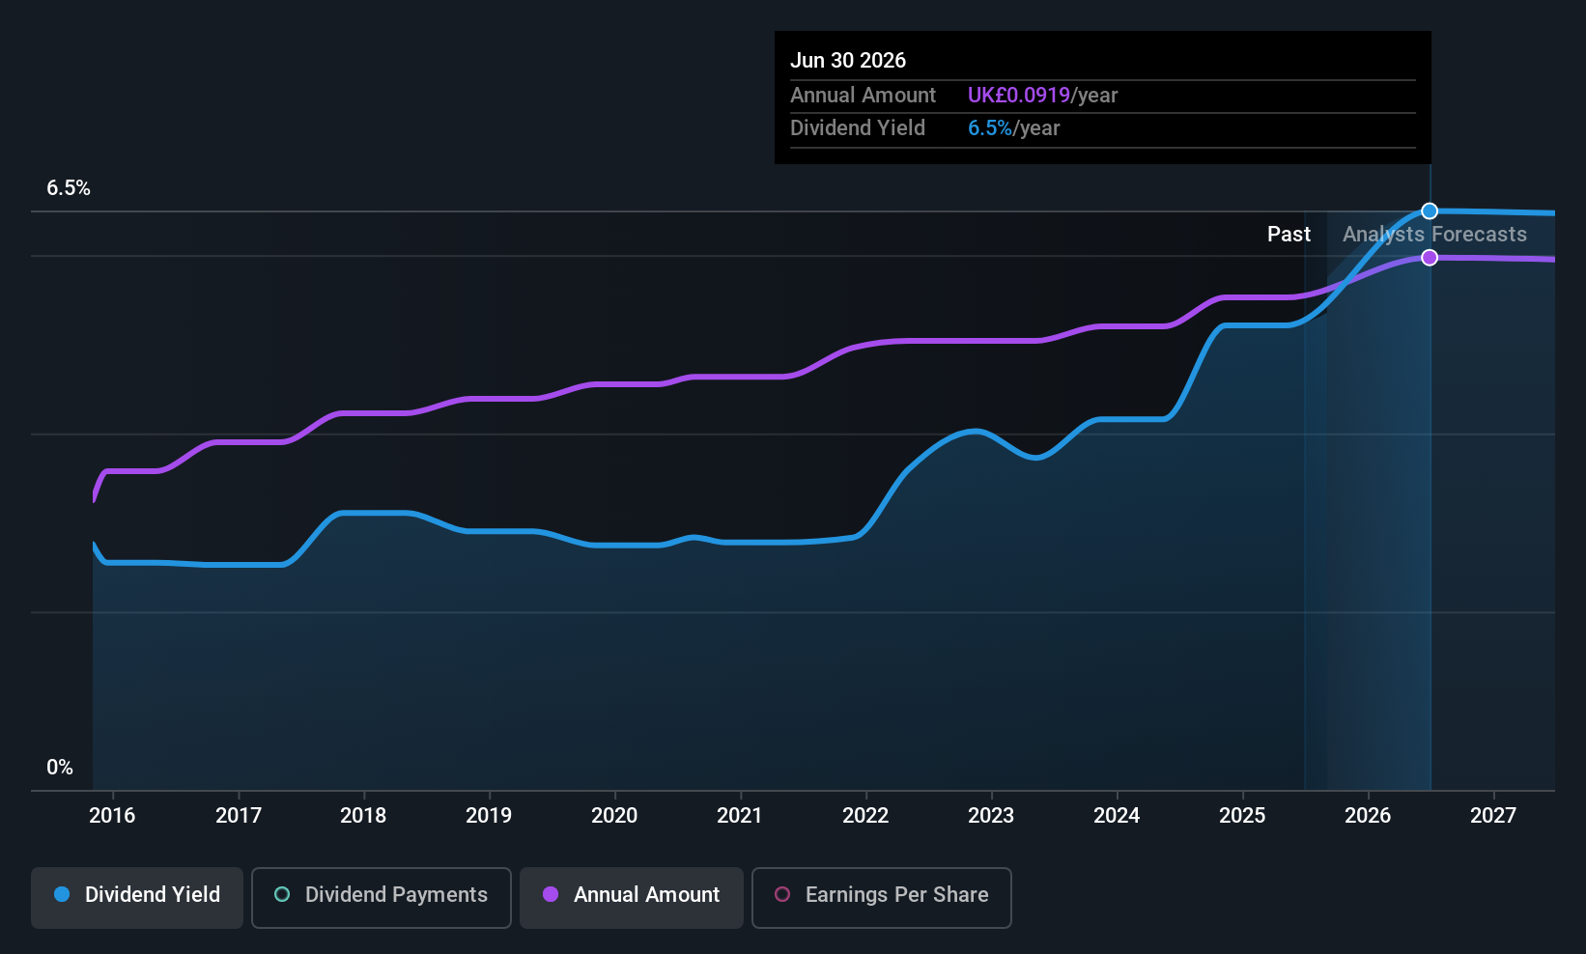The height and width of the screenshot is (954, 1586).
Task: Click the 6.5% y-axis label
Action: pos(69,188)
